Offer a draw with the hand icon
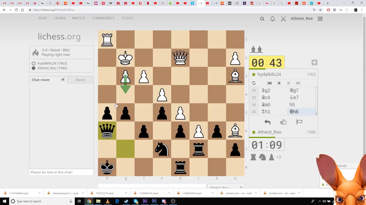The height and width of the screenshot is (205, 366). point(283,122)
